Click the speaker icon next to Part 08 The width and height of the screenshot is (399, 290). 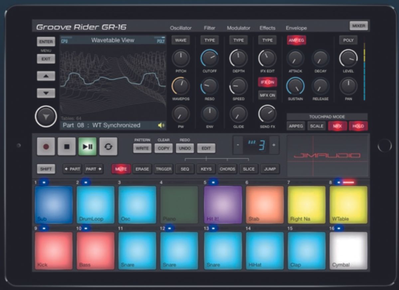[x=161, y=125]
